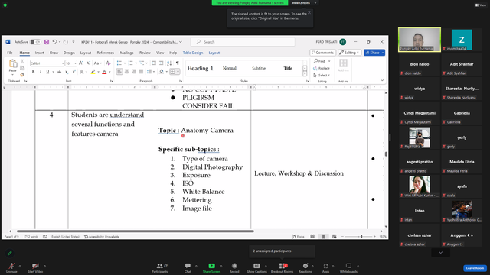Start Video in Zoom toolbar
This screenshot has width=490, height=275.
click(35, 267)
